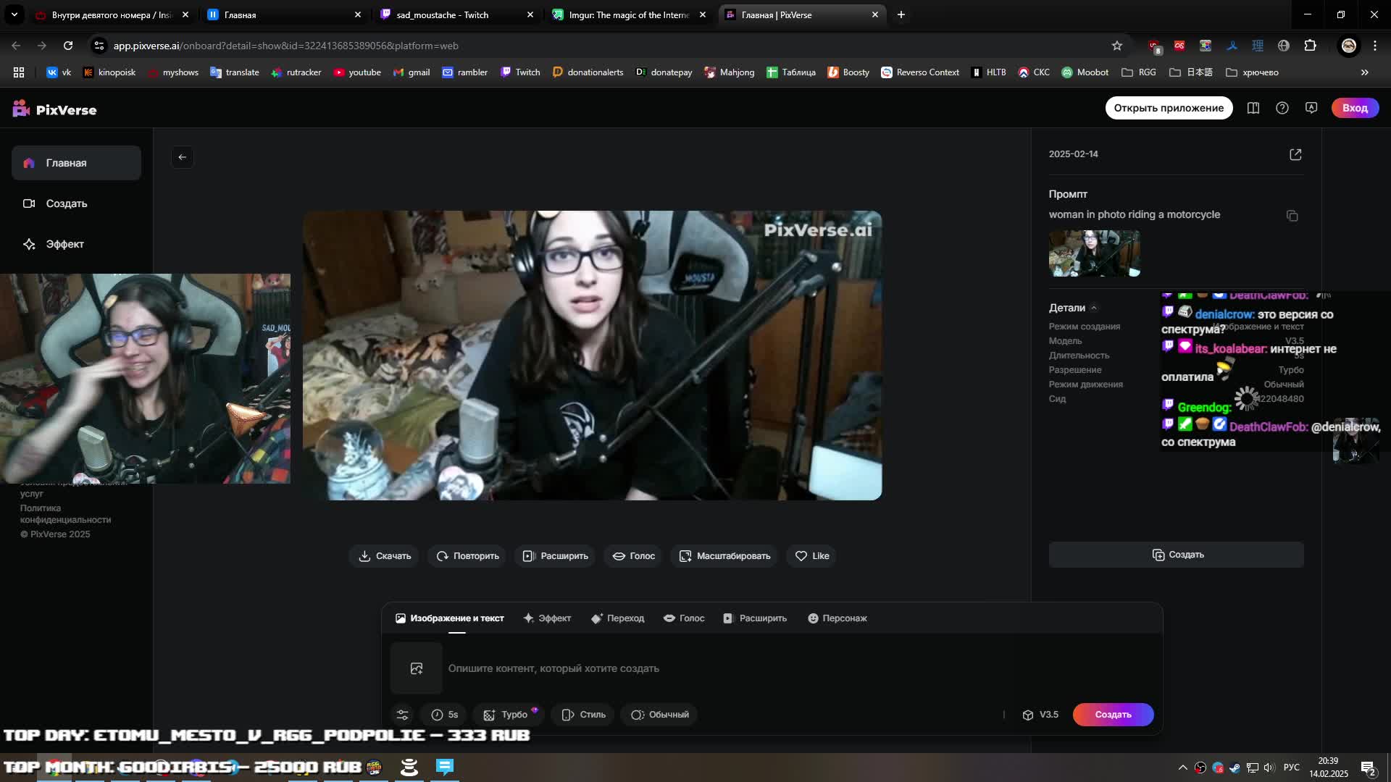The width and height of the screenshot is (1391, 782).
Task: Click the image upload icon in prompt box
Action: [x=417, y=668]
